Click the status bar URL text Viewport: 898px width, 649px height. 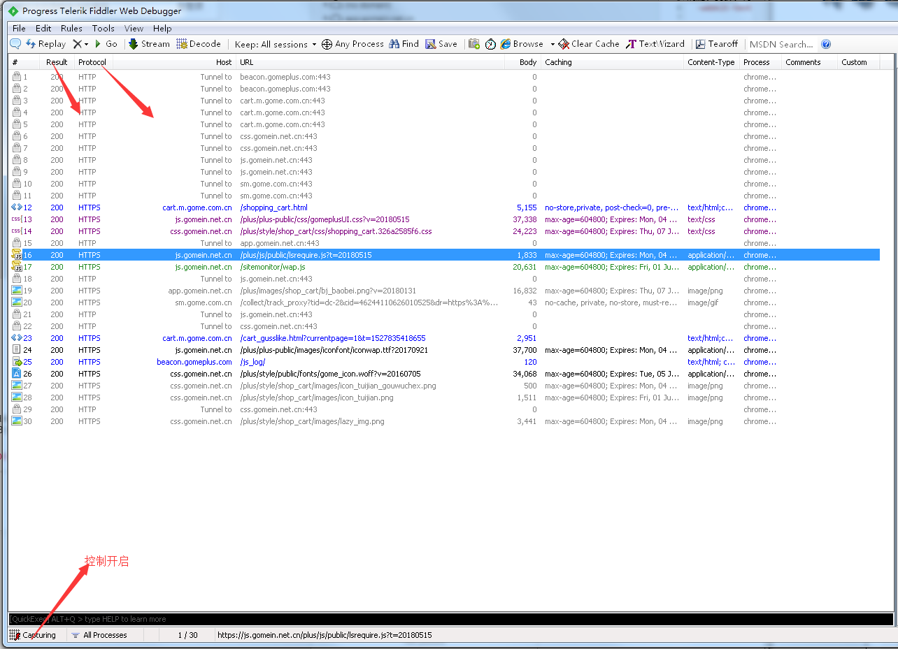pos(325,635)
